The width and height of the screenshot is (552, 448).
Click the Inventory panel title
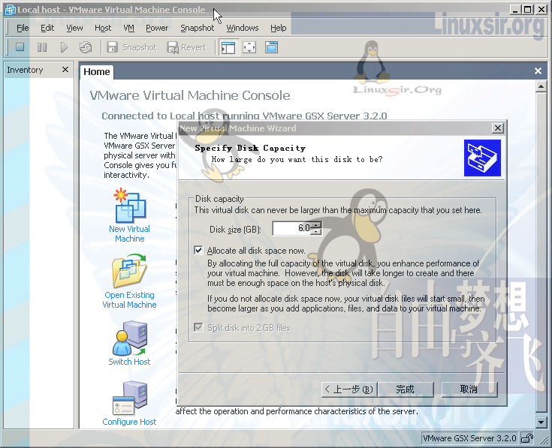[25, 70]
